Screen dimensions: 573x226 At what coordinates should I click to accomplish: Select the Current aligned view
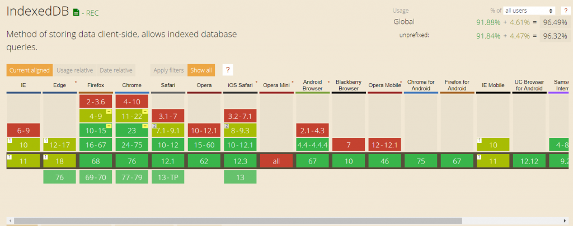tap(30, 70)
